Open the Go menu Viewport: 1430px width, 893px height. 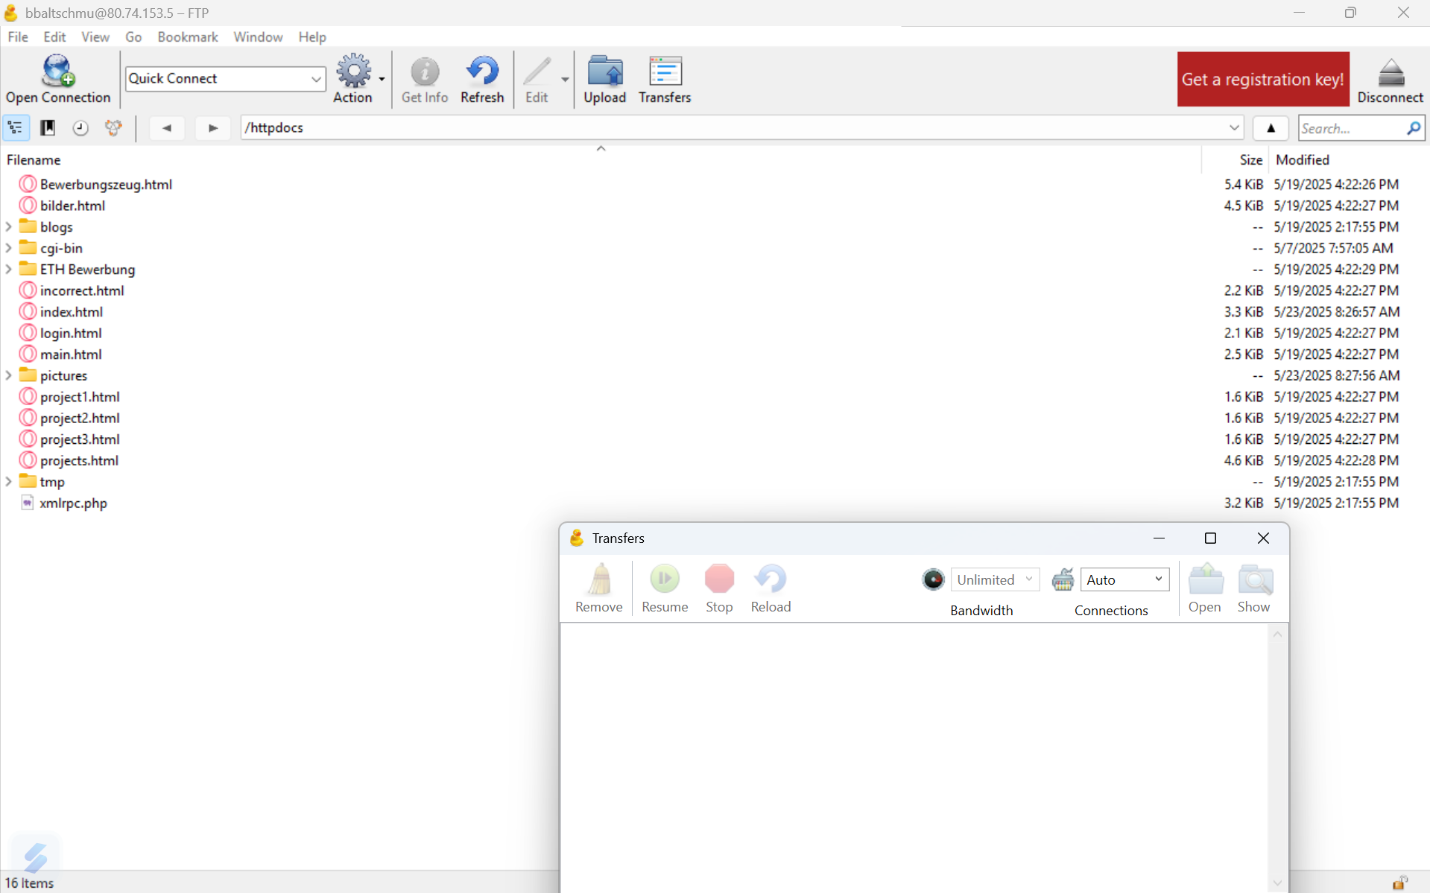[133, 36]
